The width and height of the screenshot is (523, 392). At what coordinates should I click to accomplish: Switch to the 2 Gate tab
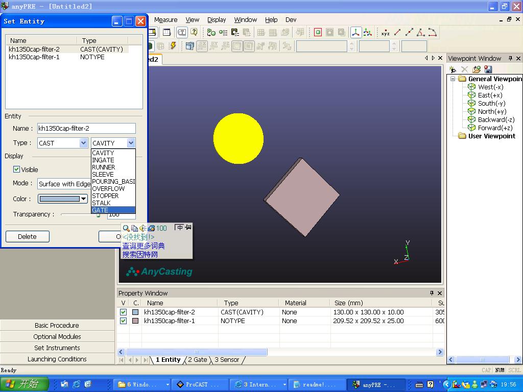[198, 360]
